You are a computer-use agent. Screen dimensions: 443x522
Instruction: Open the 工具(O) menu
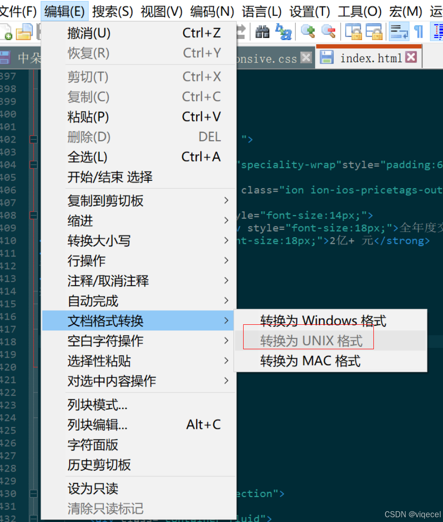click(x=359, y=12)
